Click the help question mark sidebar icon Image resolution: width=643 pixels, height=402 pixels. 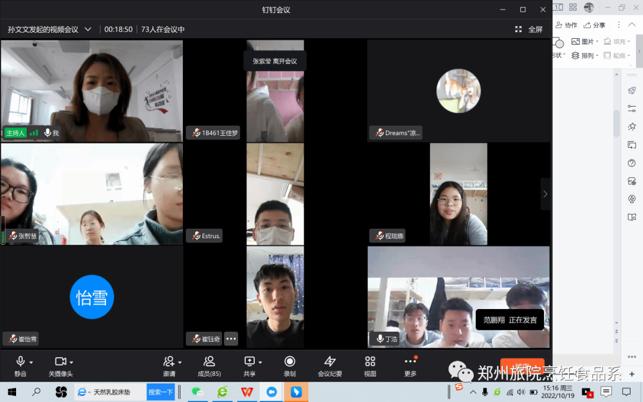[632, 163]
